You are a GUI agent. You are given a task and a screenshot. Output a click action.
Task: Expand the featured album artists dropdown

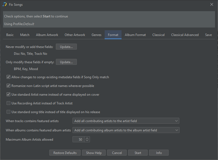[x=126, y=130]
